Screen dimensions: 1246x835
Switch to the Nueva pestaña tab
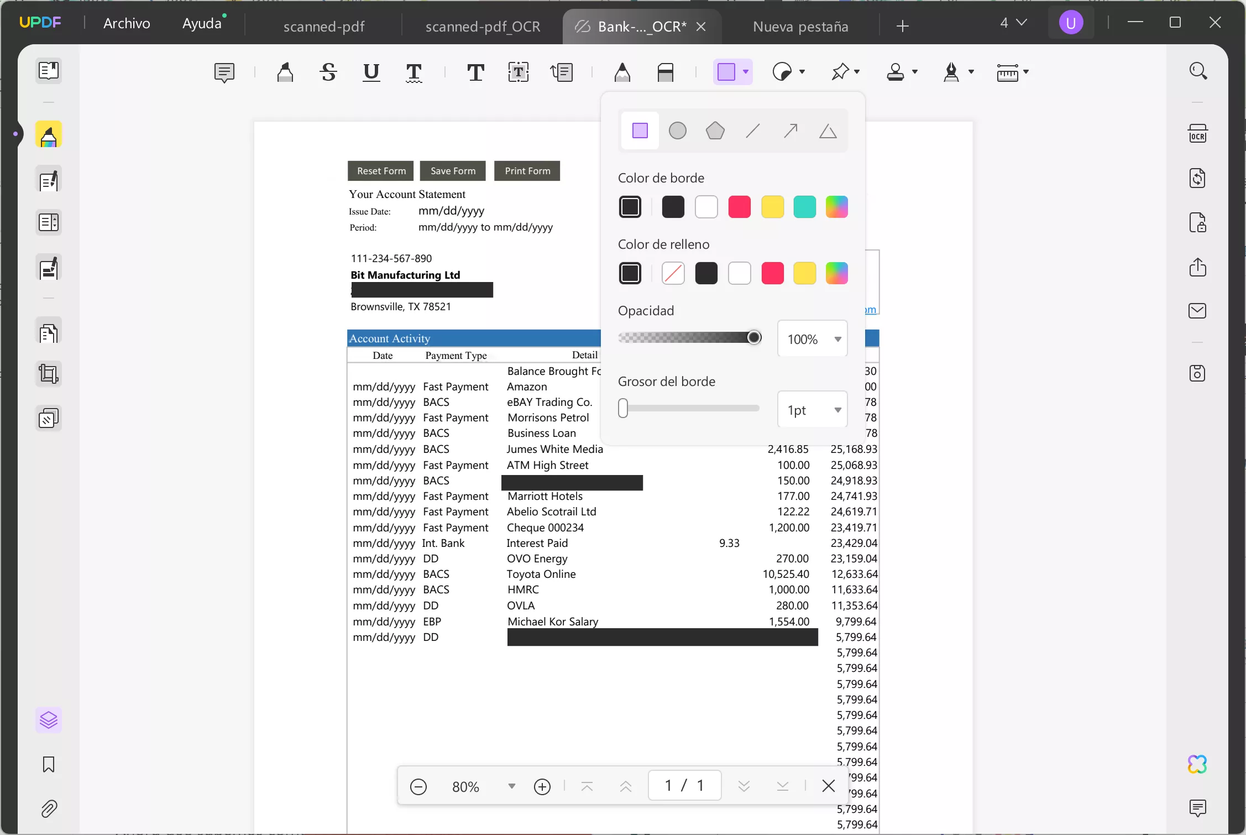800,27
